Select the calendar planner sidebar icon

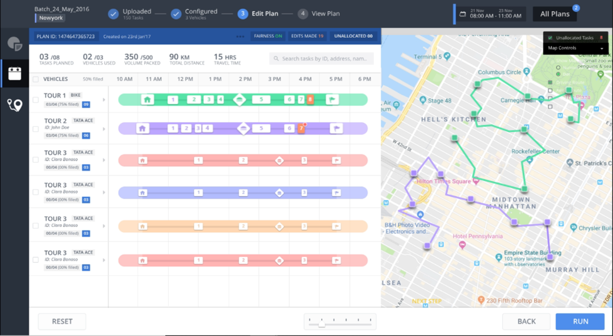[15, 74]
